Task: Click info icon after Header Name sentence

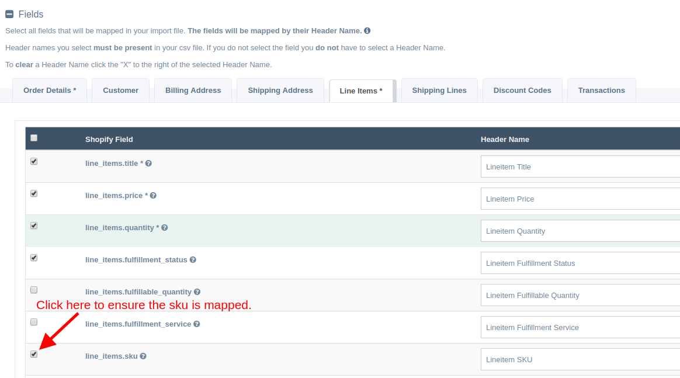Action: click(x=367, y=30)
